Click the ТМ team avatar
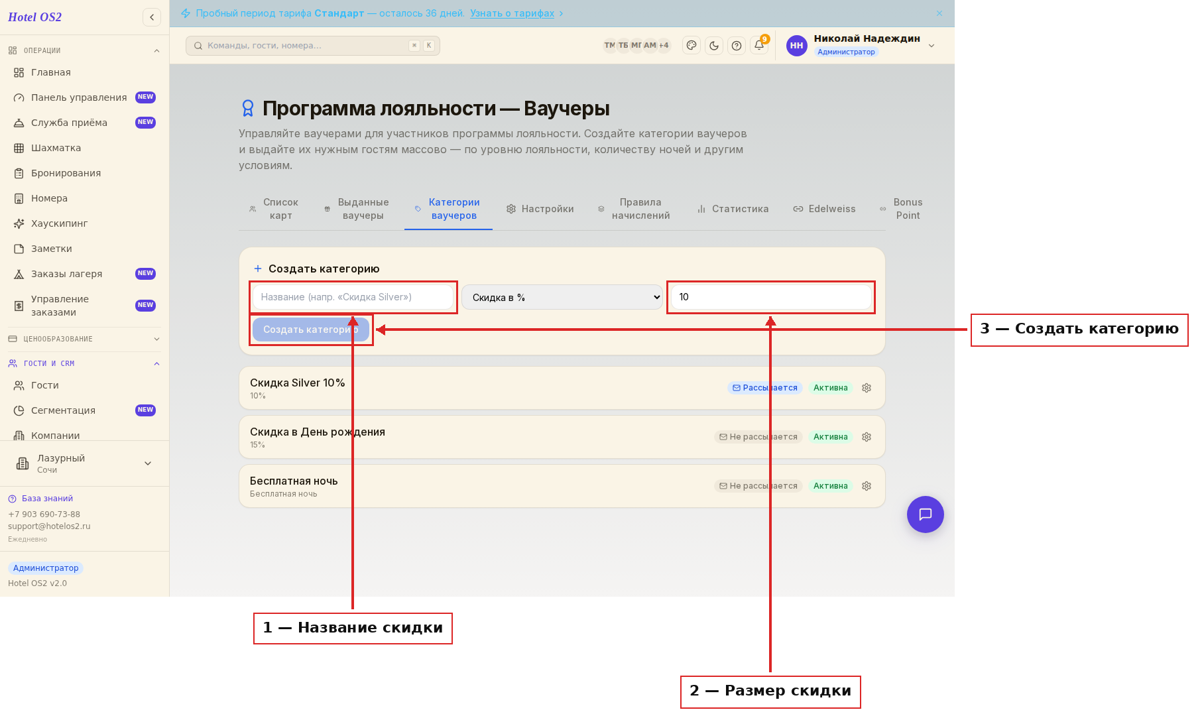The image size is (1204, 724). [609, 46]
